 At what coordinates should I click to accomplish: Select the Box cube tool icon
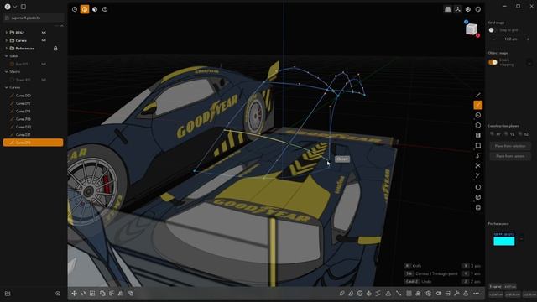tap(478, 197)
